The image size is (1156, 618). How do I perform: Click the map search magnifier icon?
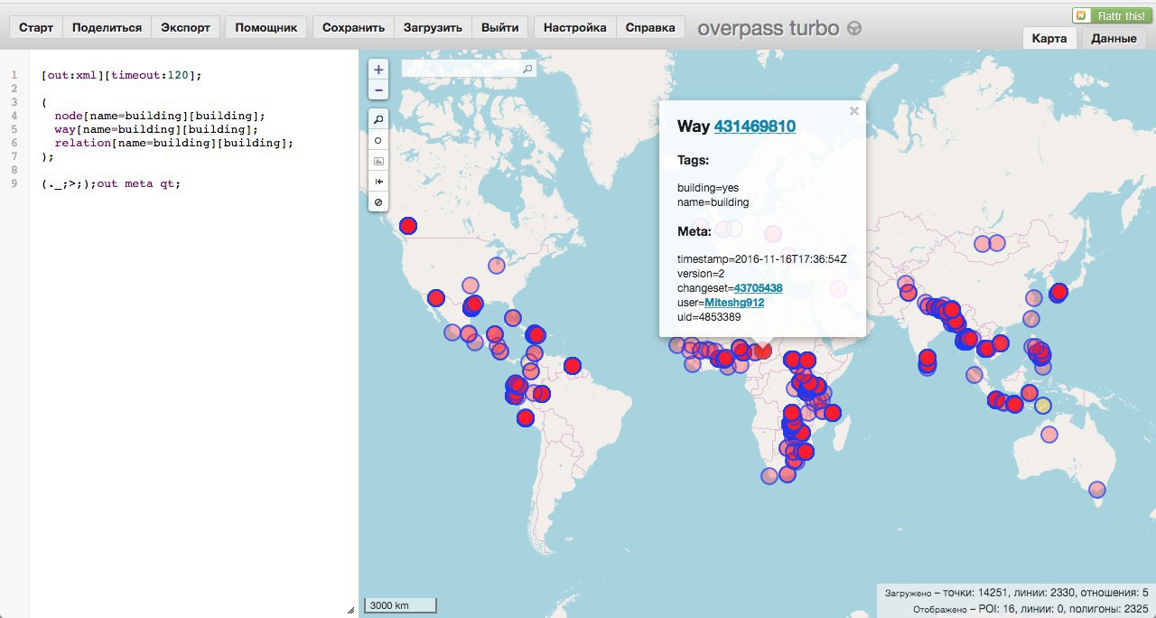point(527,69)
